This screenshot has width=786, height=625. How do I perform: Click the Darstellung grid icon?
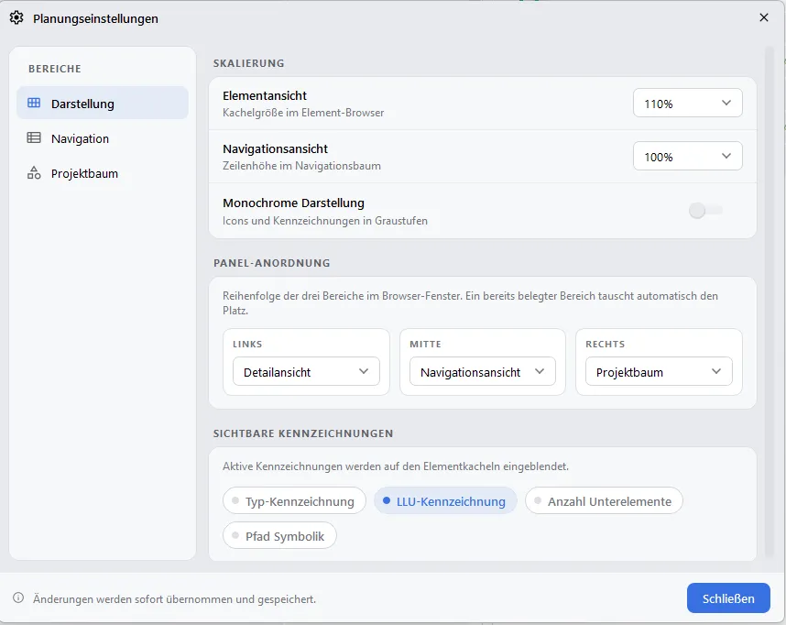[34, 103]
